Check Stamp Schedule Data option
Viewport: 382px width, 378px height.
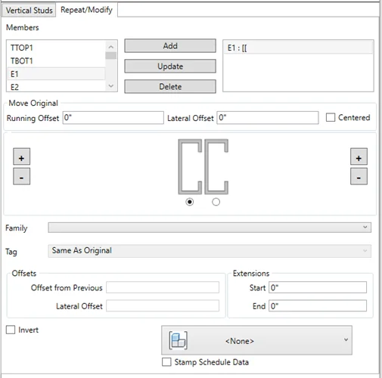[x=166, y=362]
